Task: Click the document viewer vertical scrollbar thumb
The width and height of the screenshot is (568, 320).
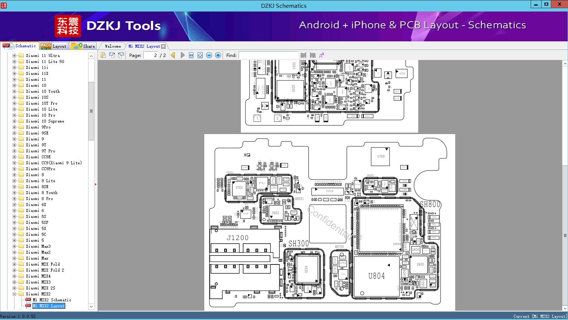Action: coord(565,235)
